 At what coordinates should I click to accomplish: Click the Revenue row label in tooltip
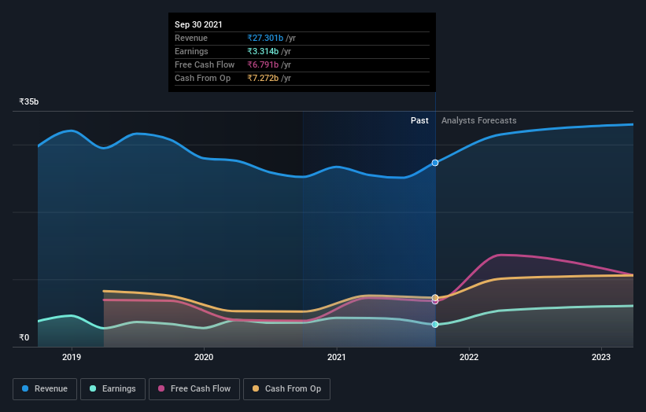pos(191,38)
